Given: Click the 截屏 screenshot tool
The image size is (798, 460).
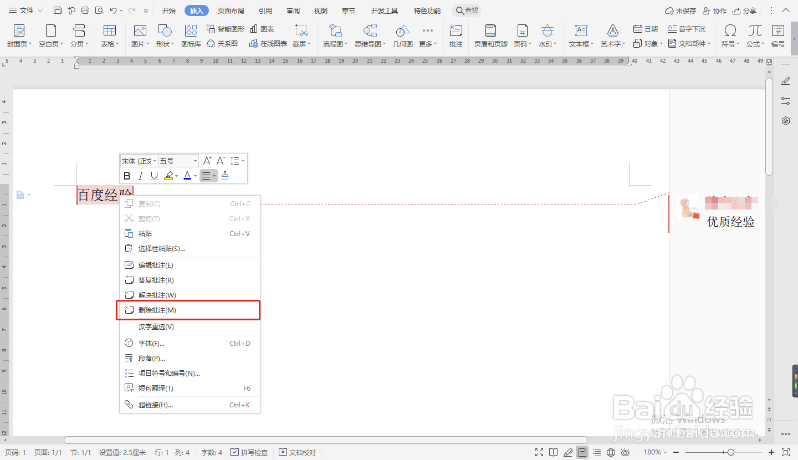Looking at the screenshot, I should (x=301, y=36).
